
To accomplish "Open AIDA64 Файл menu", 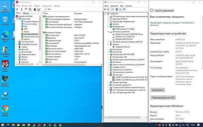I will tap(18, 6).
